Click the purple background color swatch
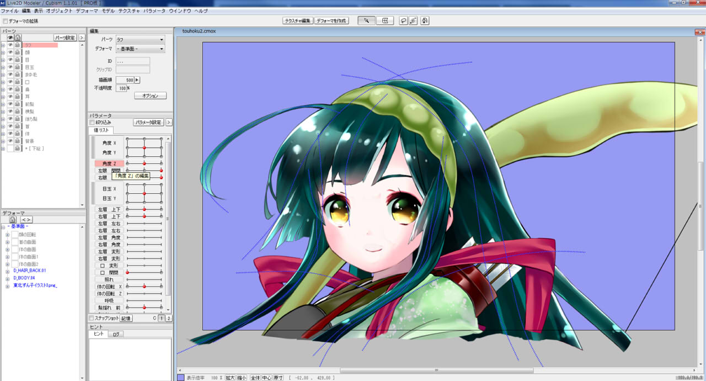Screen dimensions: 706x381 point(180,378)
